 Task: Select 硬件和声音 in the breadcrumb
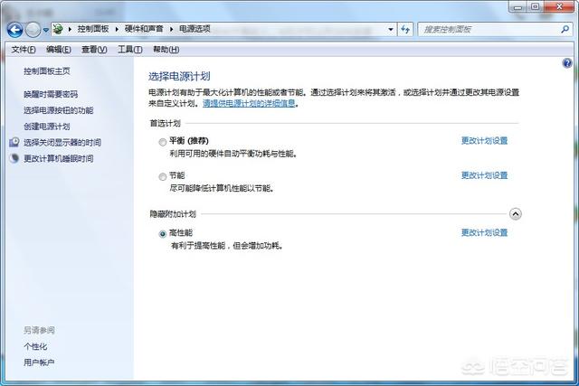point(144,29)
